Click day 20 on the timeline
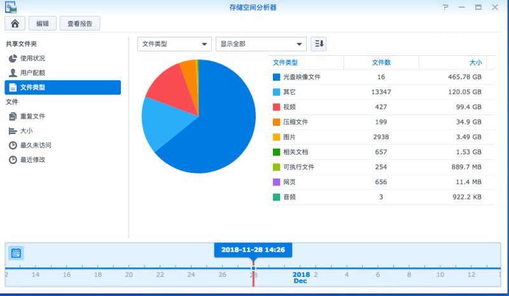This screenshot has height=296, width=509. click(129, 274)
